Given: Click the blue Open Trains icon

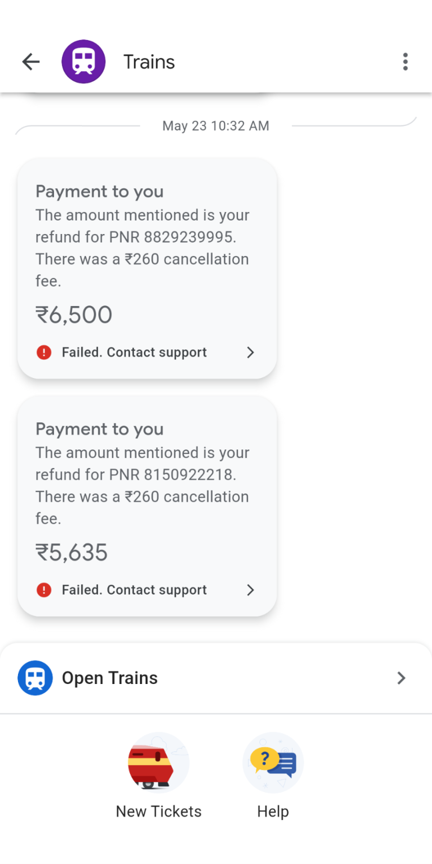Looking at the screenshot, I should (x=35, y=678).
